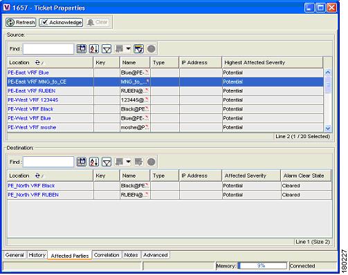This screenshot has width=348, height=275.
Task: Open the General tab
Action: point(15,255)
